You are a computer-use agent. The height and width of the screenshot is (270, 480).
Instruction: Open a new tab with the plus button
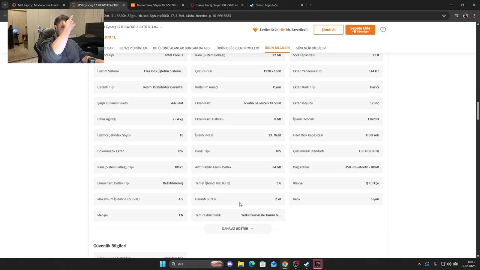(x=311, y=5)
